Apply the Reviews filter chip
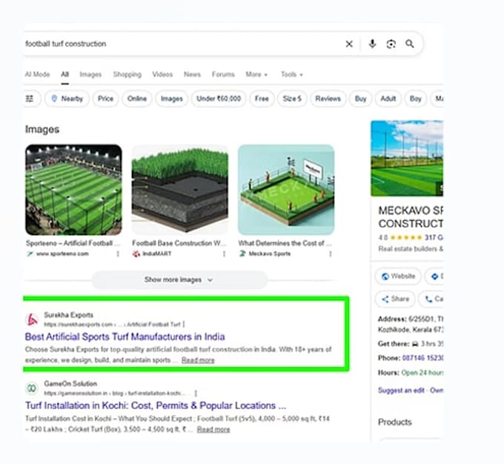Screen dimensions: 504x464 pos(328,99)
